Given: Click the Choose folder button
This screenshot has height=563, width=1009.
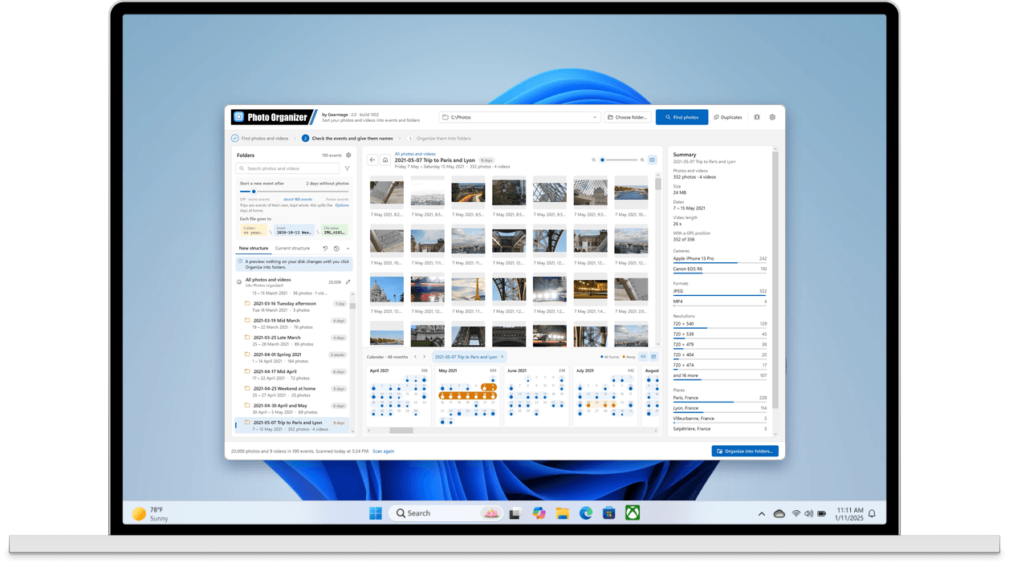Looking at the screenshot, I should 627,117.
